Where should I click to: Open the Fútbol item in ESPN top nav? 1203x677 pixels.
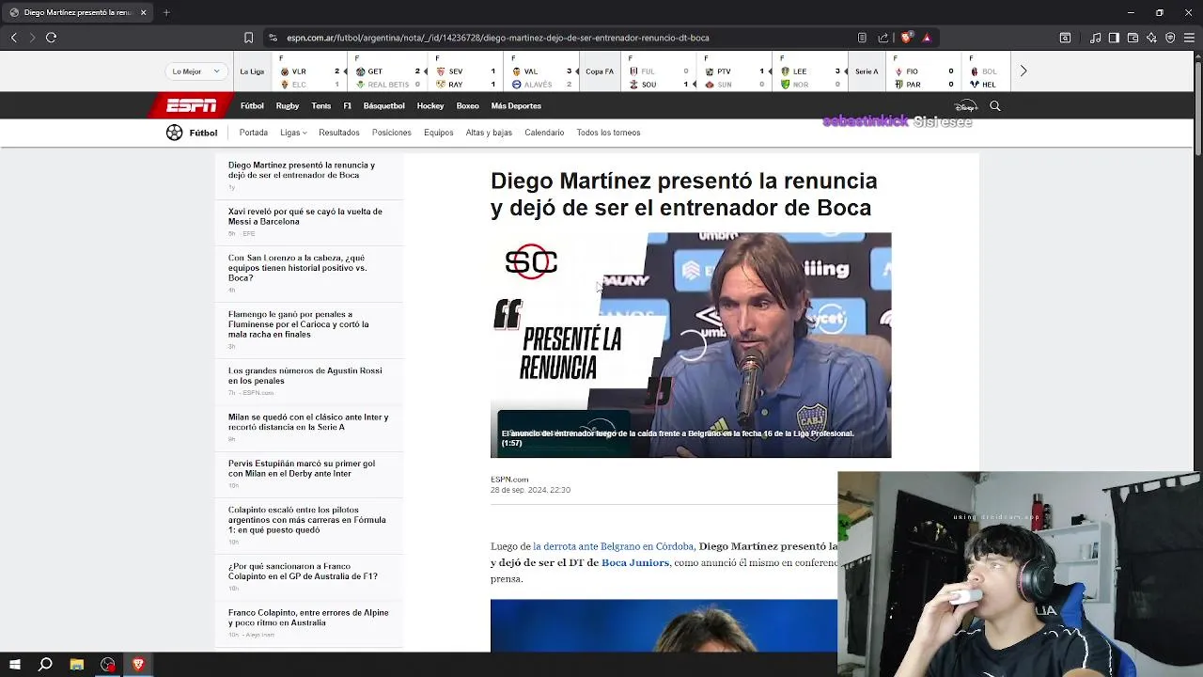[x=252, y=106]
